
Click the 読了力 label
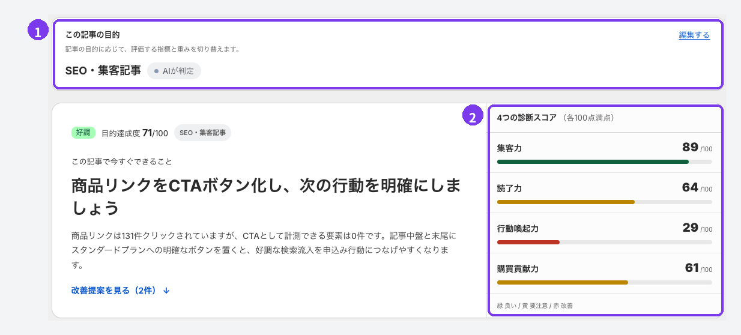pos(509,188)
